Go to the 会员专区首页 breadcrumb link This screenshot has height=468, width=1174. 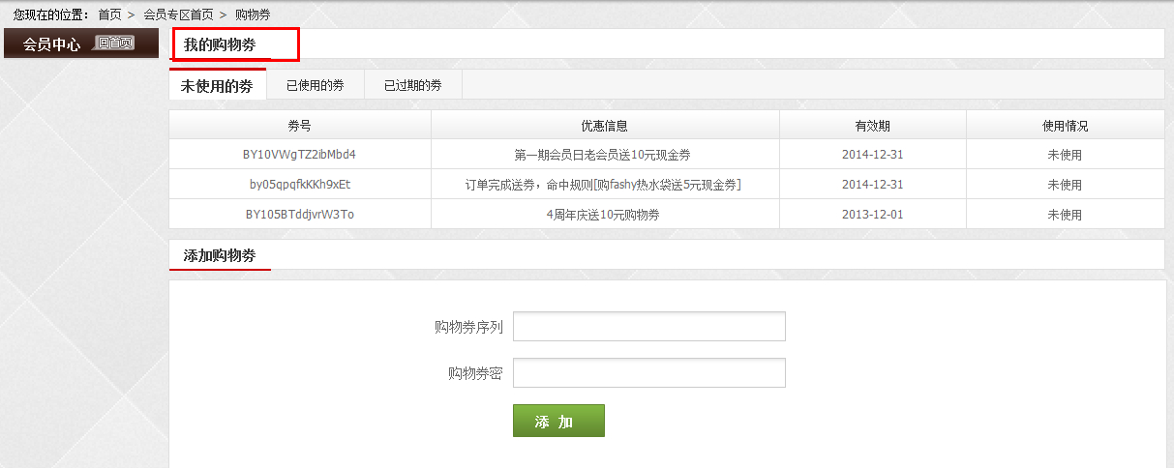tap(178, 15)
